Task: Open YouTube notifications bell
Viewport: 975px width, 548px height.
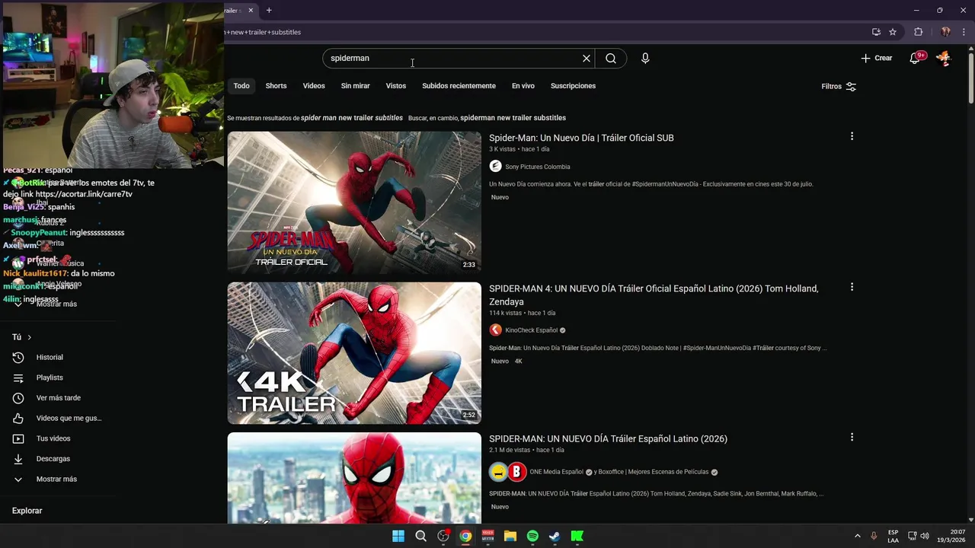Action: 916,58
